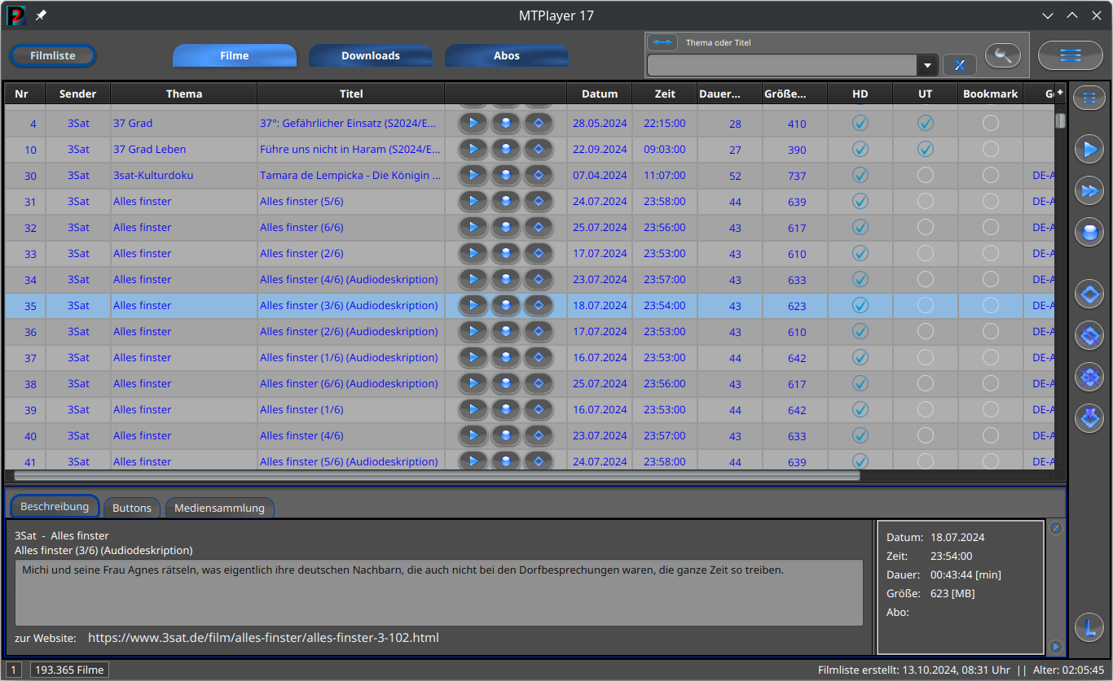
Task: Save film number 40
Action: [x=506, y=436]
